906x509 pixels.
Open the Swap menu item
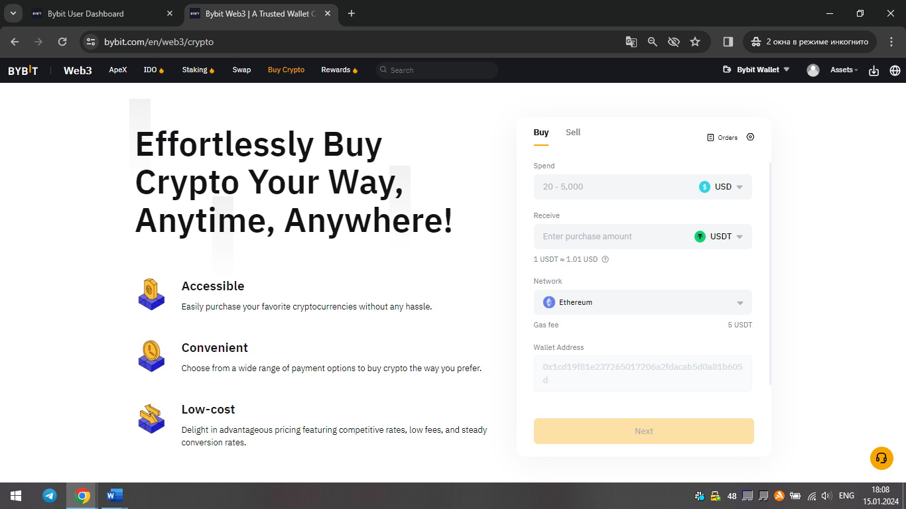click(x=241, y=70)
